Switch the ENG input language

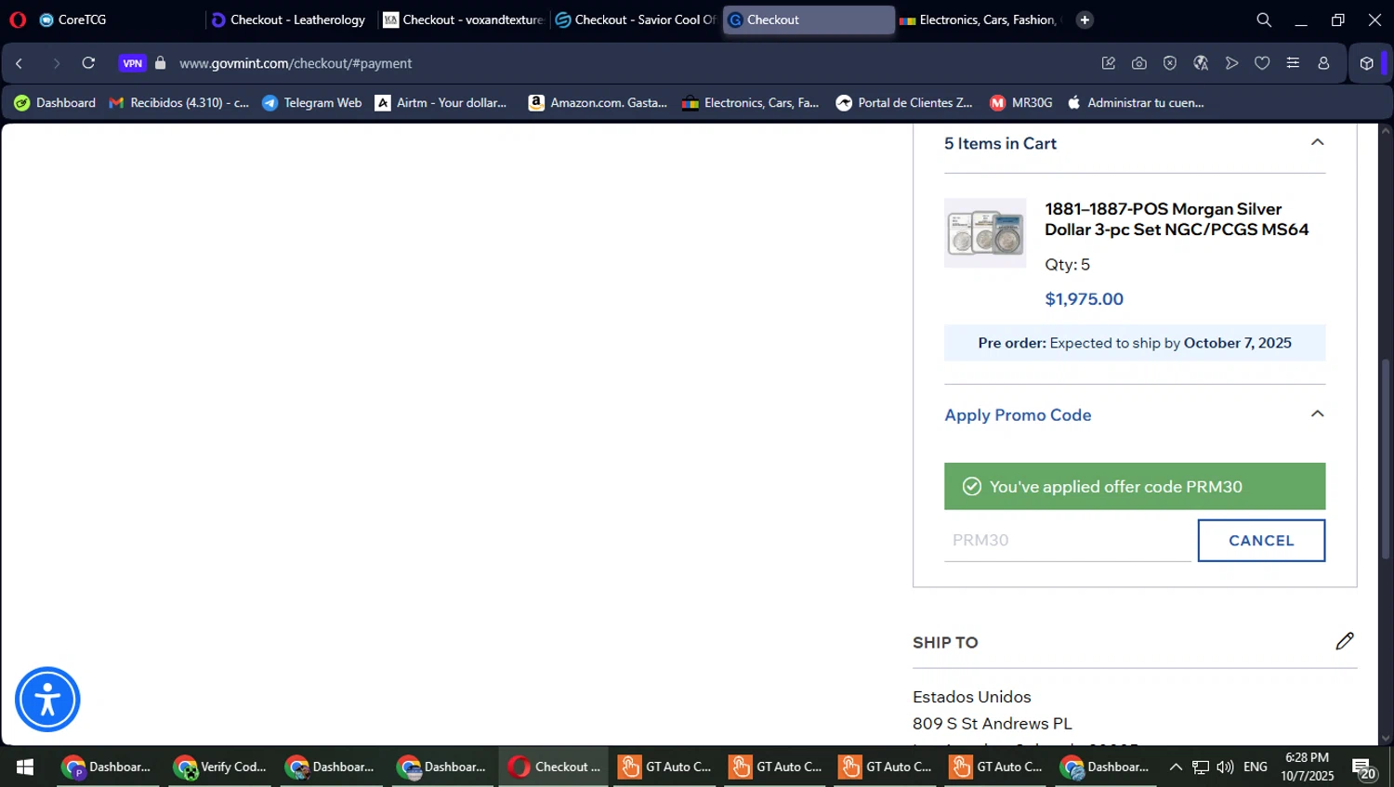(1256, 767)
